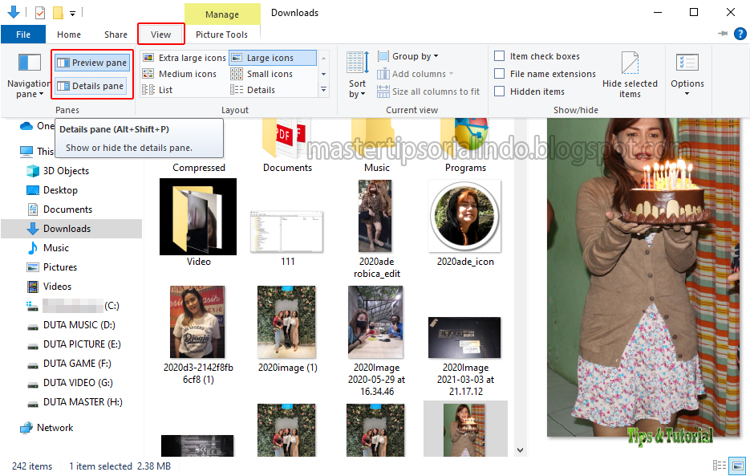The image size is (750, 476).
Task: Enable the Preview pane
Action: click(91, 62)
